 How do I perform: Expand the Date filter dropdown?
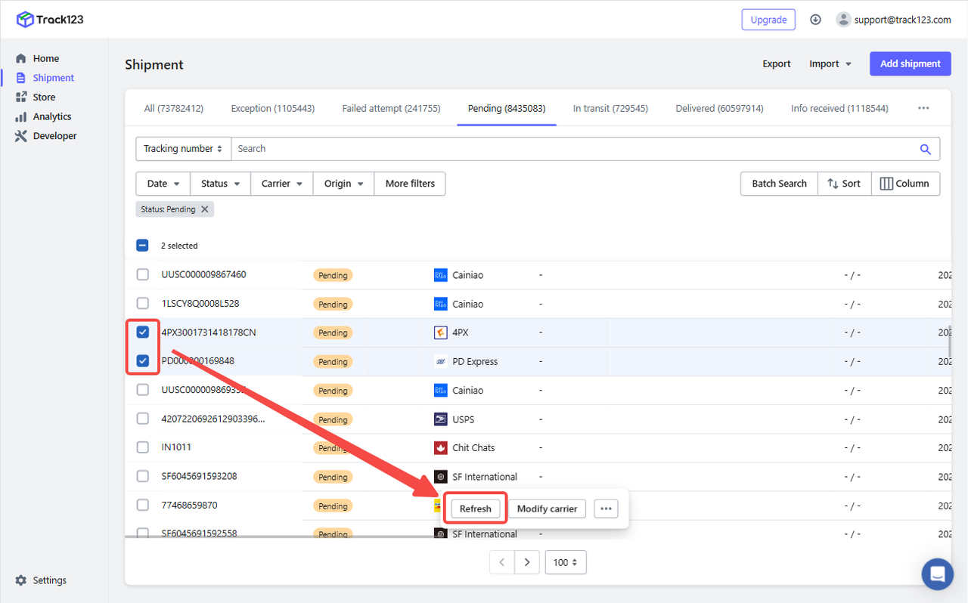tap(163, 184)
